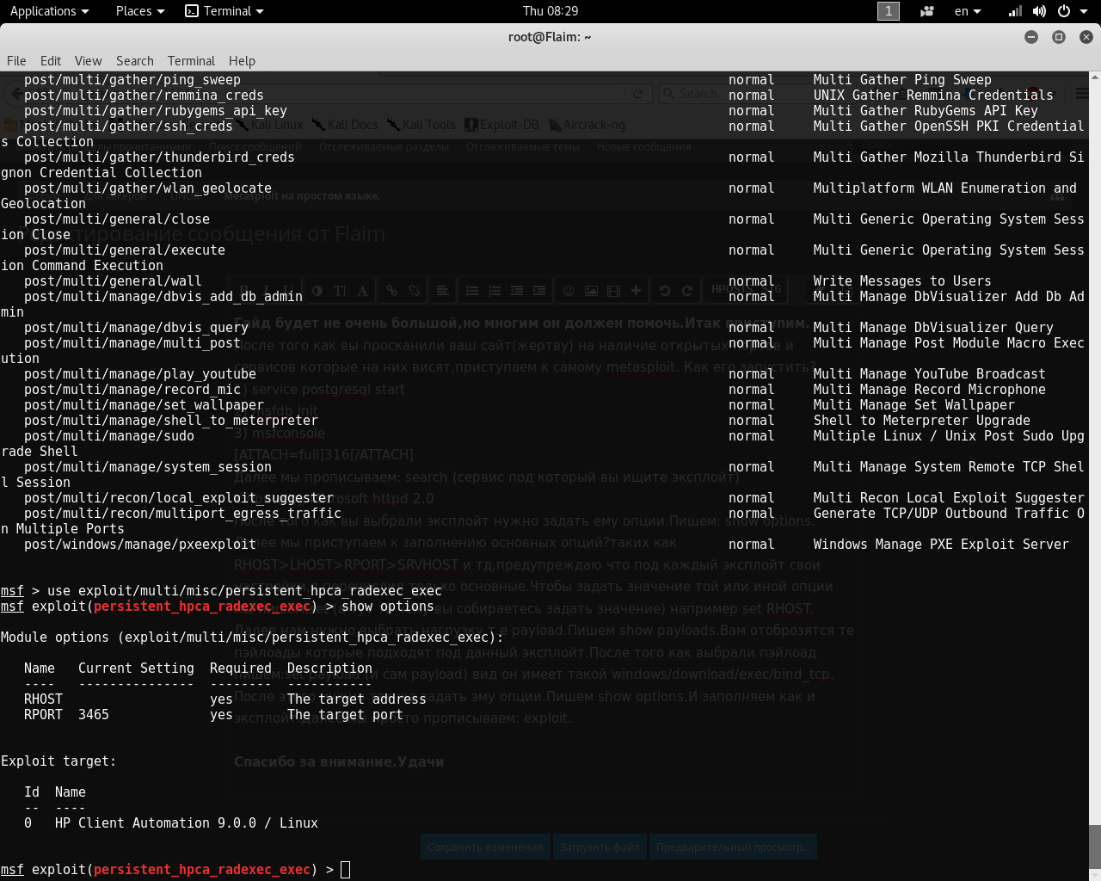Click the screen recorder camera icon
Image resolution: width=1101 pixels, height=881 pixels.
pyautogui.click(x=927, y=11)
